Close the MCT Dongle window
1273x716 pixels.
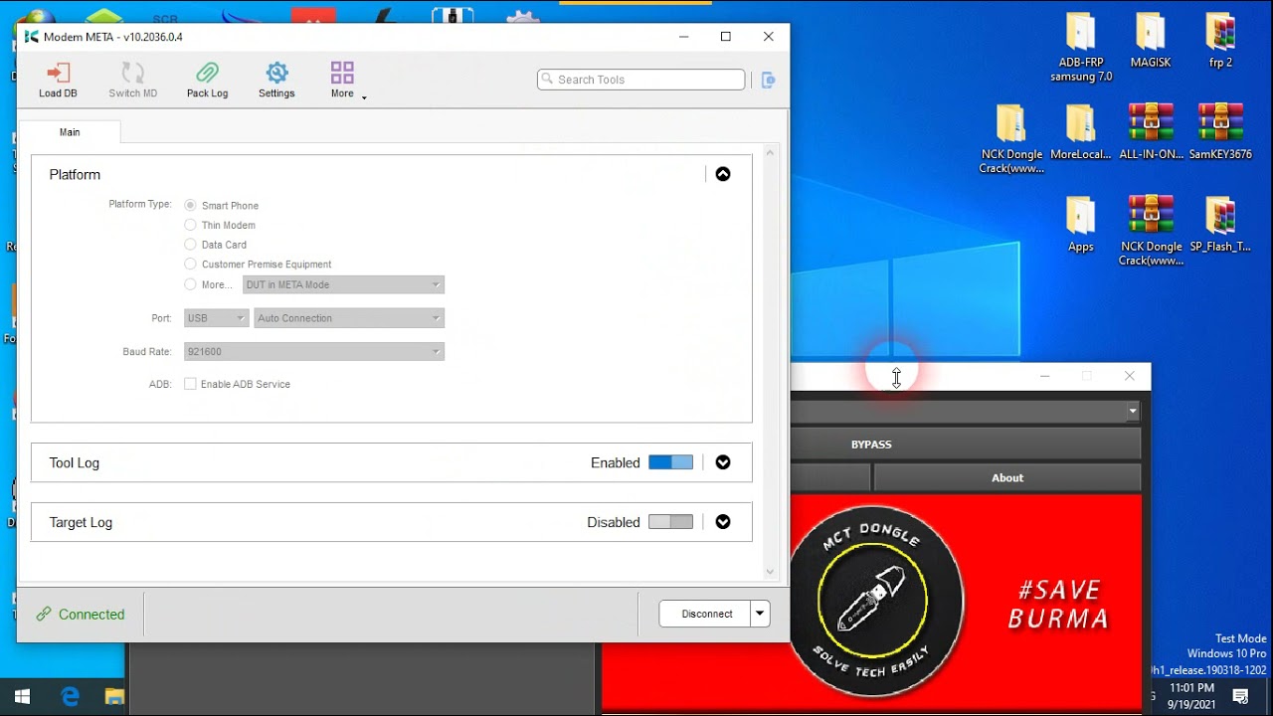(1130, 376)
